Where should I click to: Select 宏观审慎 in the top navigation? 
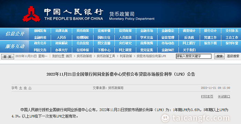[x=104, y=31]
